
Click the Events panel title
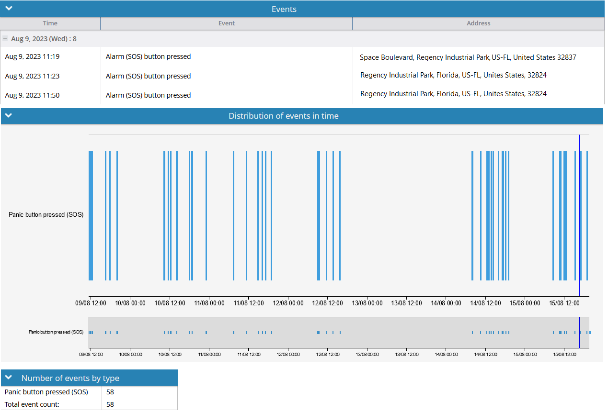coord(284,9)
